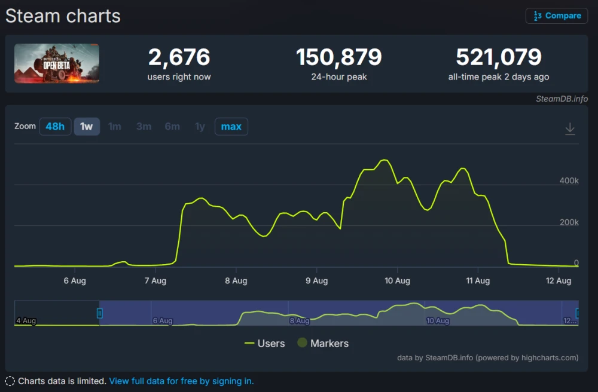Select the 1y zoom range
The height and width of the screenshot is (392, 598).
click(200, 127)
